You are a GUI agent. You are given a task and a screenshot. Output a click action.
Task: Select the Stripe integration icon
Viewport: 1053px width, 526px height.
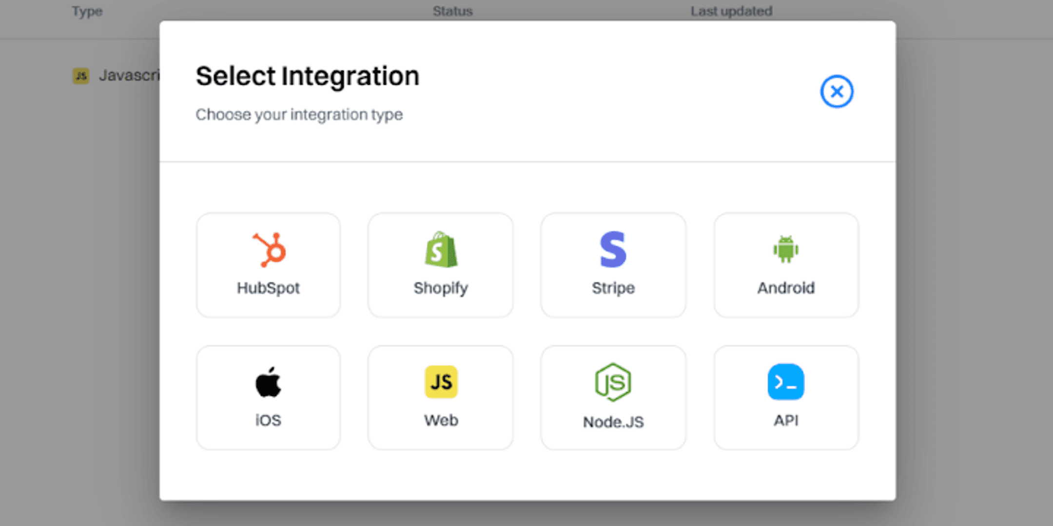[x=613, y=249]
